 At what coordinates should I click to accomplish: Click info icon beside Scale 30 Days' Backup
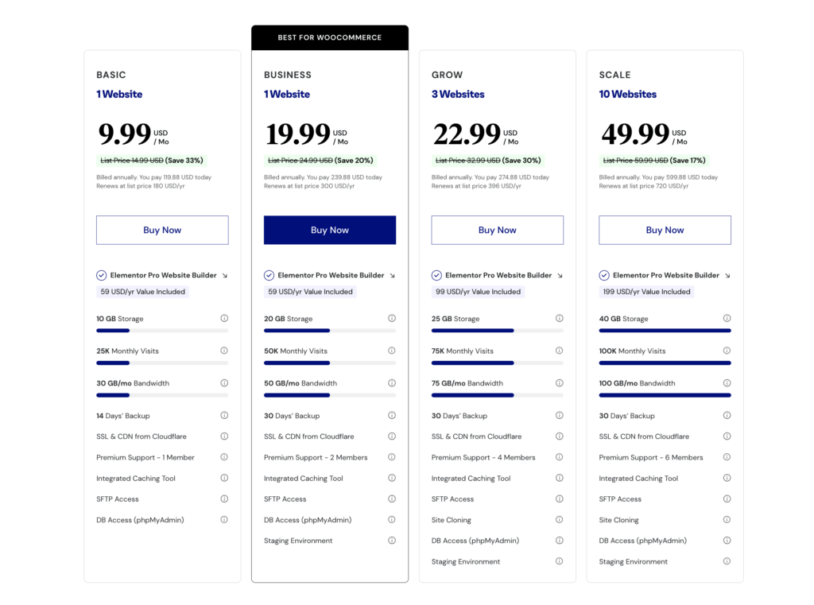[727, 415]
